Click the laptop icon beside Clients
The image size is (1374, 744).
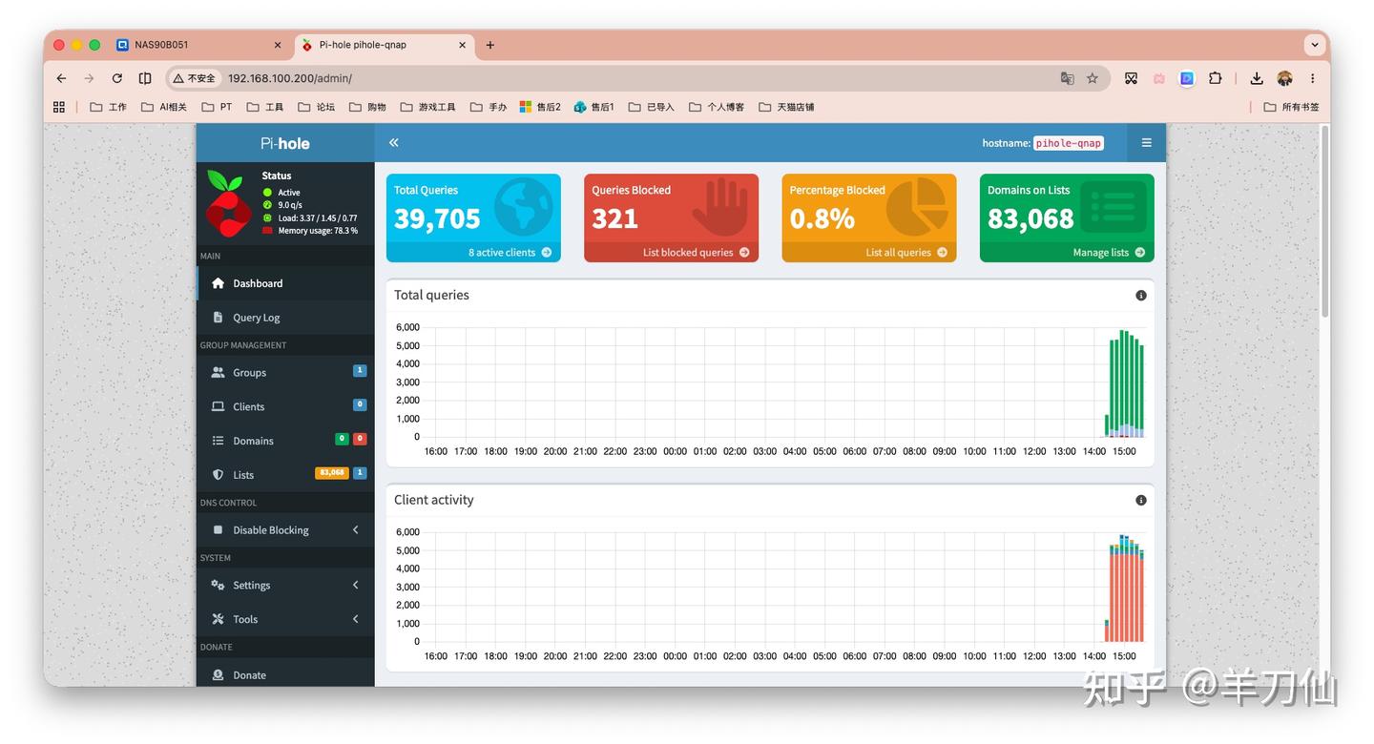[218, 407]
